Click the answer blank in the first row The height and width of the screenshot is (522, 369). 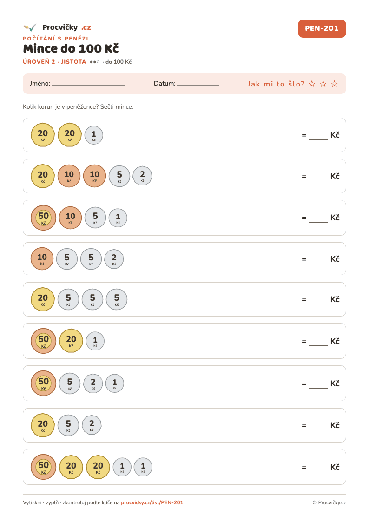[318, 137]
